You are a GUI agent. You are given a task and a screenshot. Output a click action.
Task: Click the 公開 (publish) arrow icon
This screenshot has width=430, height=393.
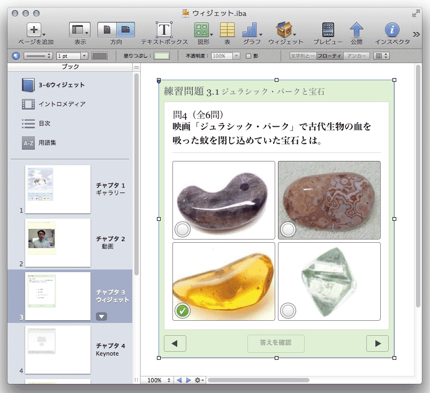point(357,30)
